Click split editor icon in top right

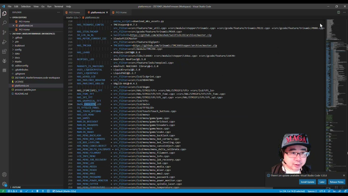pos(338,12)
